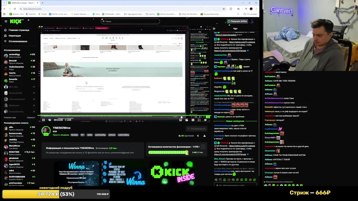This screenshot has height=201, width=358.
Task: Click the Winna casino banner image
Action: [x=76, y=173]
